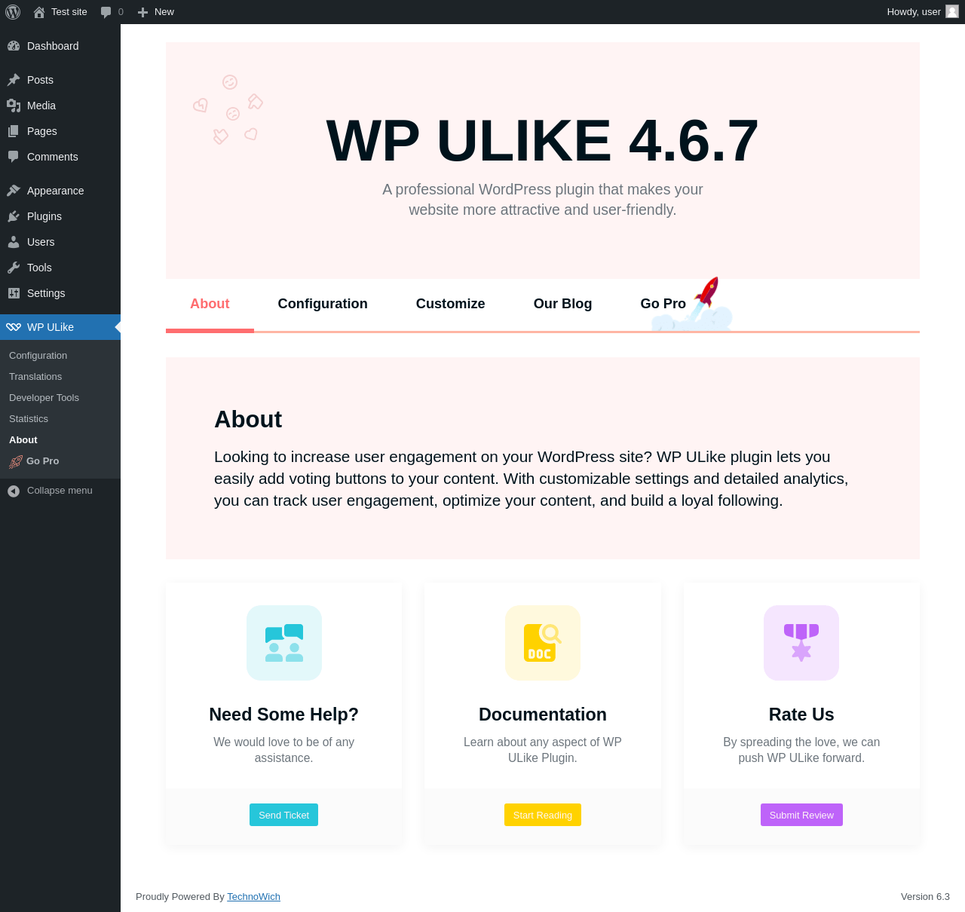Screen dimensions: 965x912
Task: Click the New content link in admin bar
Action: coord(164,12)
